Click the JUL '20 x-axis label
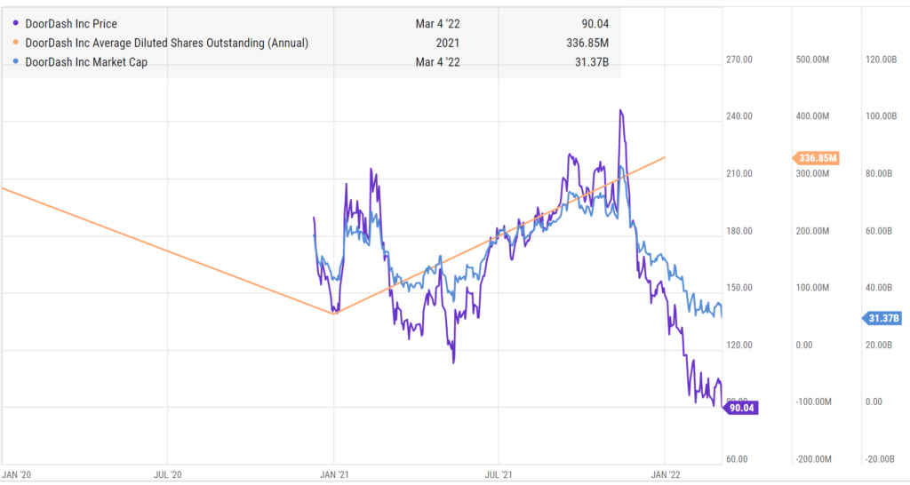Viewport: 910px width, 485px height. 167,474
